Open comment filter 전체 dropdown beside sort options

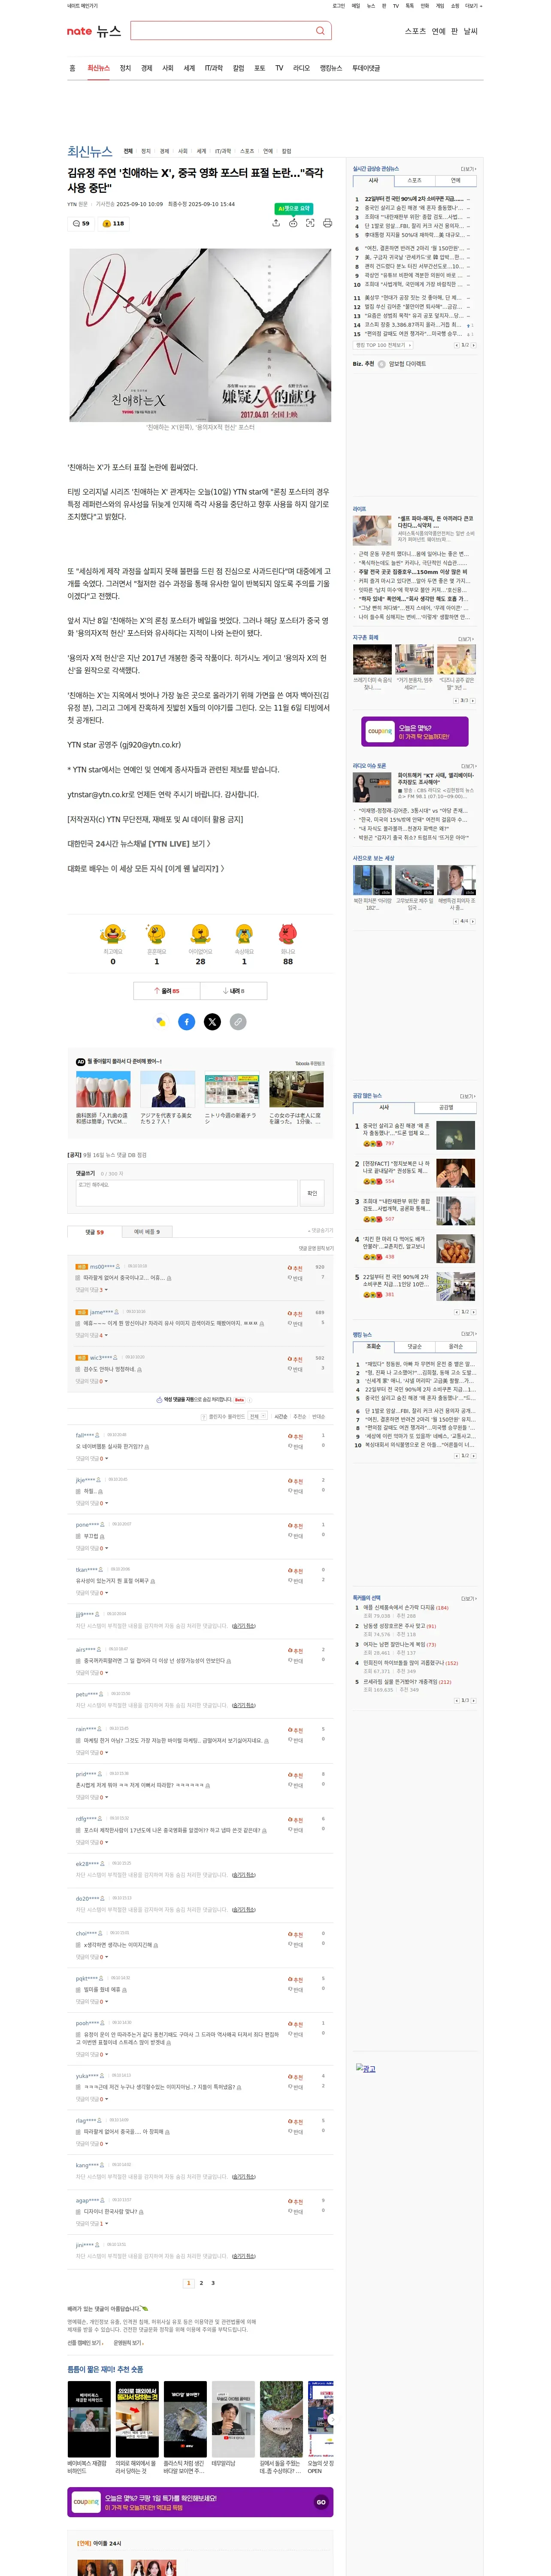coord(258,1416)
